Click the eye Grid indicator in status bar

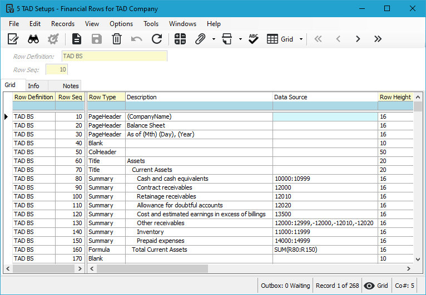[x=377, y=286]
